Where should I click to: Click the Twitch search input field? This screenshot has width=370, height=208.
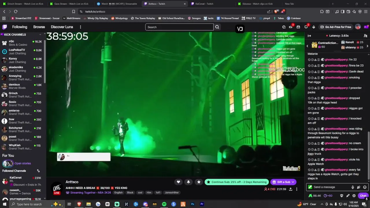point(179,27)
